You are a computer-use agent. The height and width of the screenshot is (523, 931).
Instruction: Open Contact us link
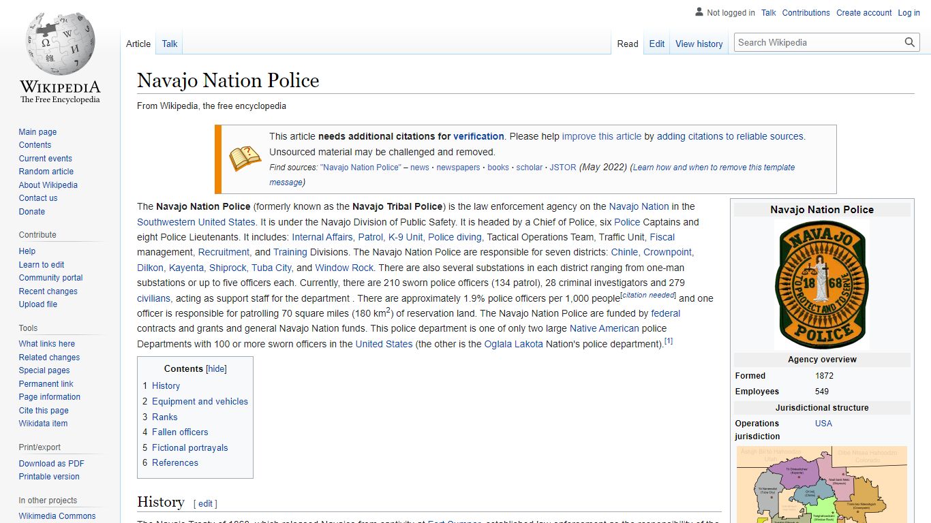click(x=38, y=198)
